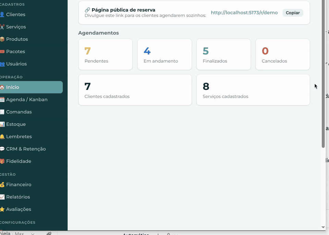Open Estoque via its bar chart icon

2,124
